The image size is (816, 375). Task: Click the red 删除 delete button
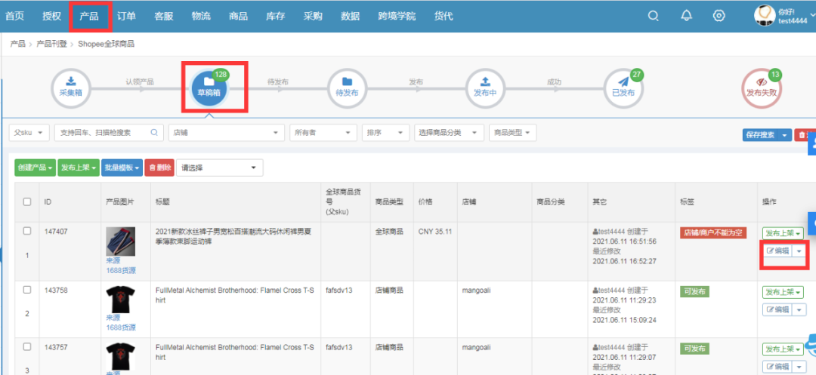pyautogui.click(x=159, y=168)
